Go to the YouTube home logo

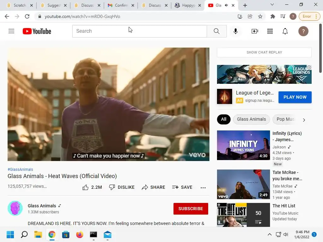click(x=37, y=31)
